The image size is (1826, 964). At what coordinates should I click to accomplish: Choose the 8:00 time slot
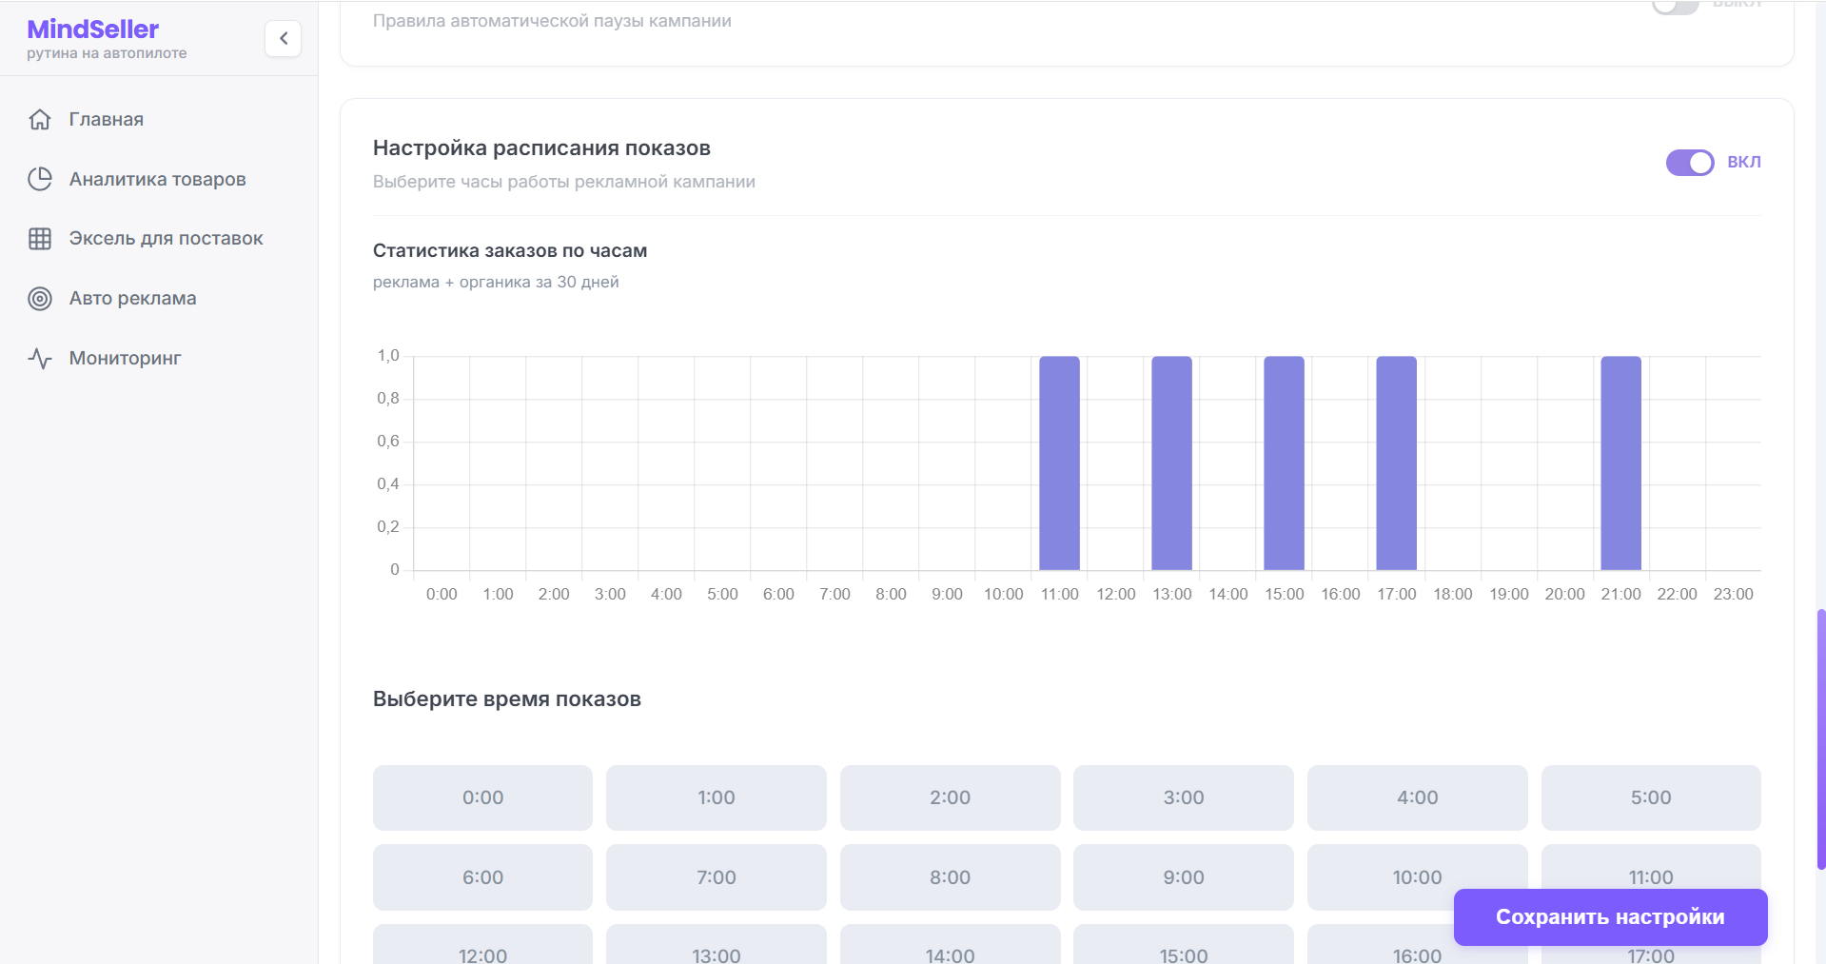pyautogui.click(x=950, y=877)
